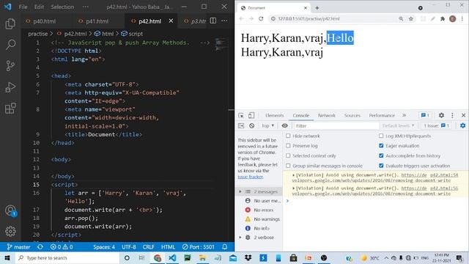Click Live Server Port: 5501 item
Screen dimensions: 469x264
click(x=199, y=247)
